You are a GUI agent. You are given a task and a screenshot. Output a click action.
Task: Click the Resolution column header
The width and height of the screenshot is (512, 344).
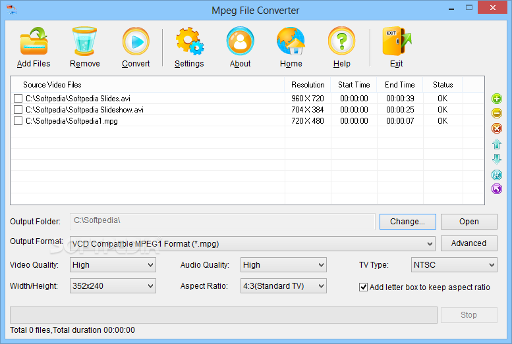(308, 85)
